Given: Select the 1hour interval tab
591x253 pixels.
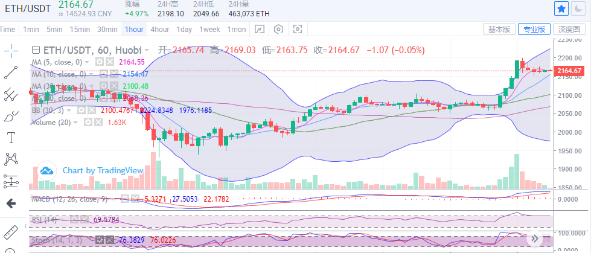Looking at the screenshot, I should (x=134, y=30).
